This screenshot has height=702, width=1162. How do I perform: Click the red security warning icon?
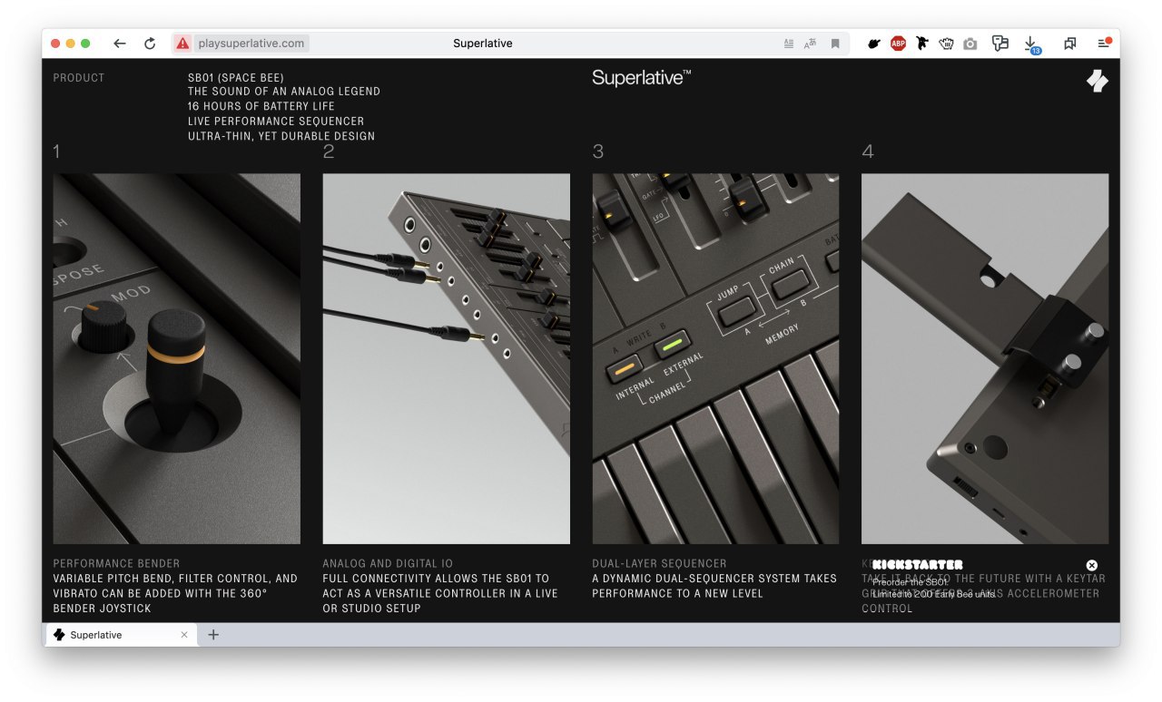point(182,44)
